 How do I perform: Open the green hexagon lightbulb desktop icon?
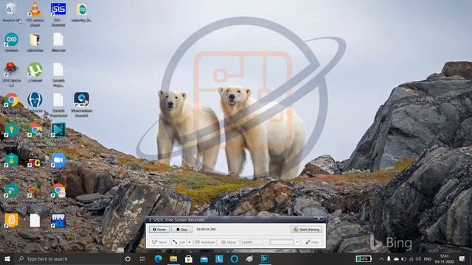(x=11, y=130)
